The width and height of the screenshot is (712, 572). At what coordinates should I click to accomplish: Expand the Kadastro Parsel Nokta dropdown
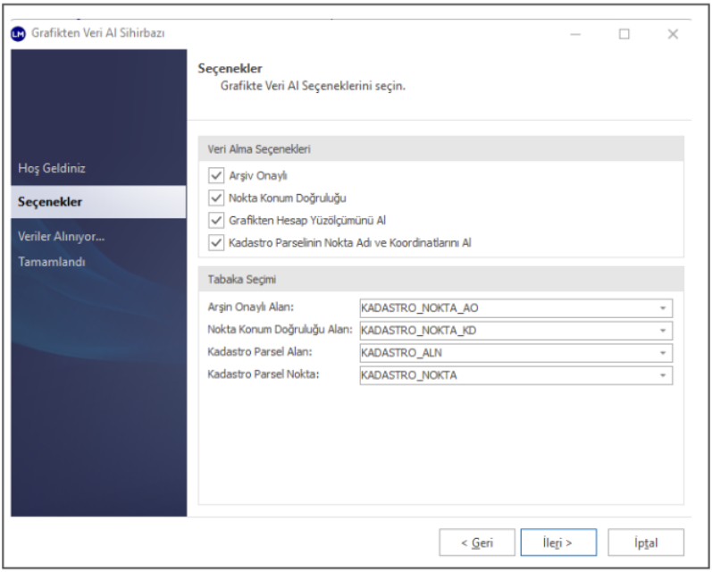(x=663, y=375)
